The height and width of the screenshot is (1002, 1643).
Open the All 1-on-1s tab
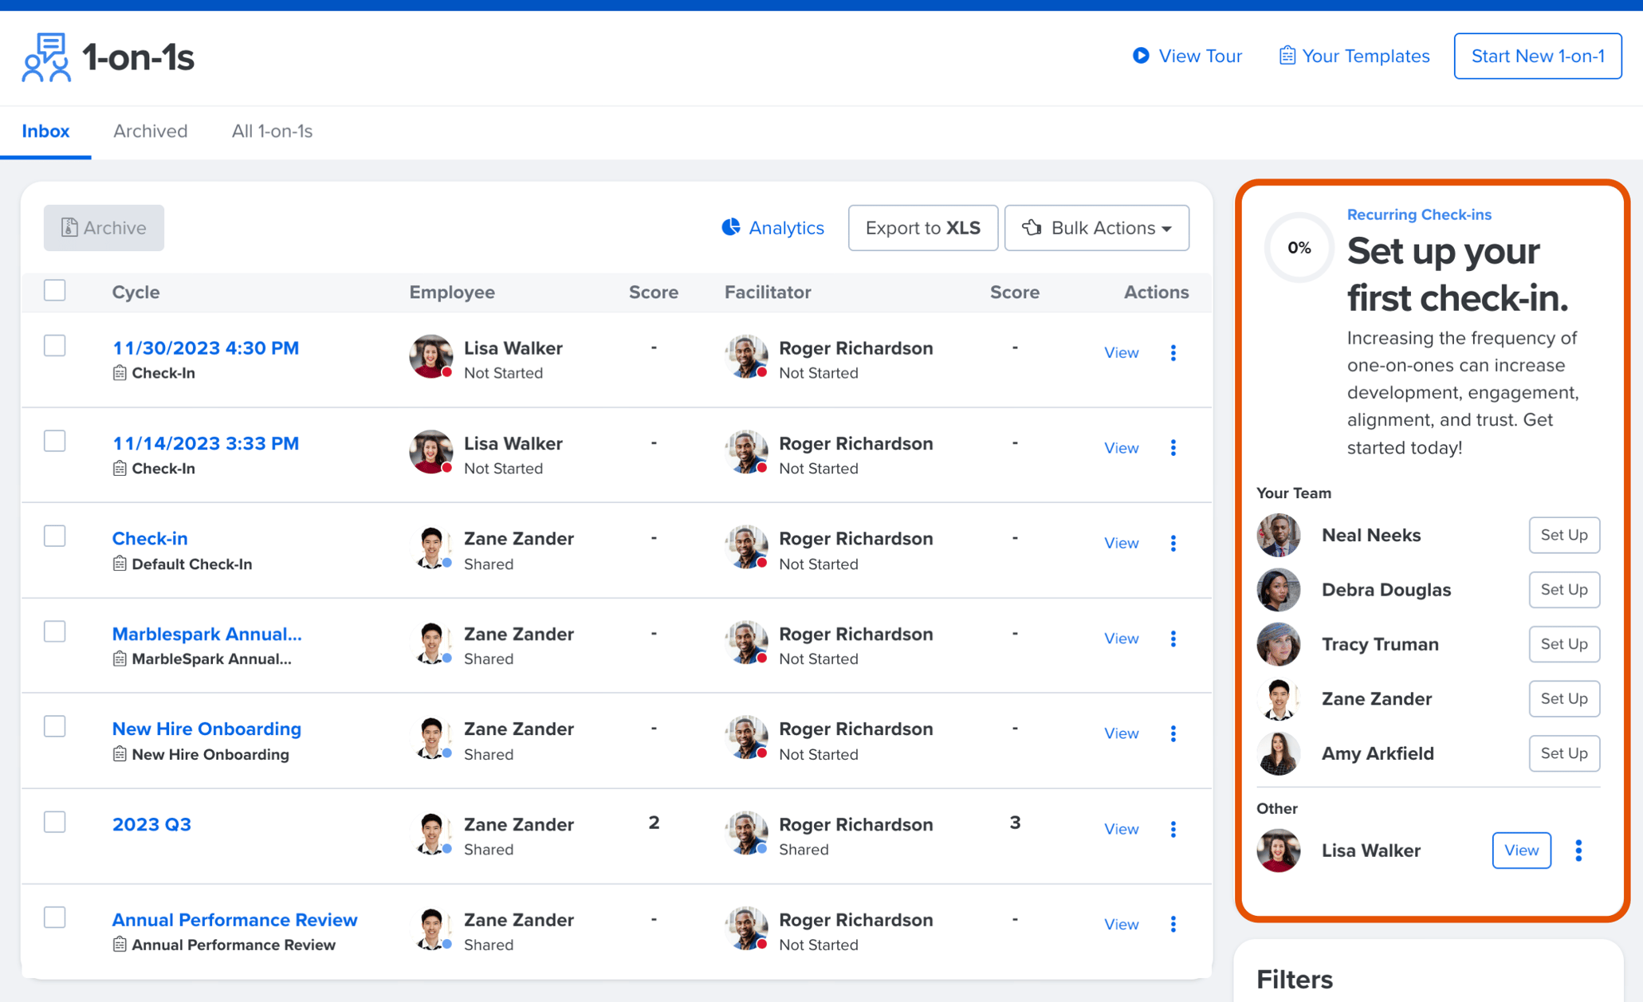pos(272,131)
